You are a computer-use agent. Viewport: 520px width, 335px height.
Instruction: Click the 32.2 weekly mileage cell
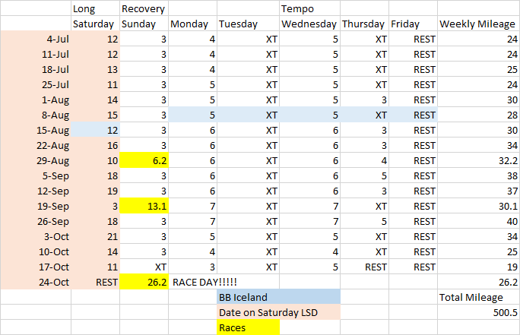(478, 160)
